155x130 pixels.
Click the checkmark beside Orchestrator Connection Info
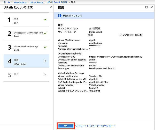point(45,33)
